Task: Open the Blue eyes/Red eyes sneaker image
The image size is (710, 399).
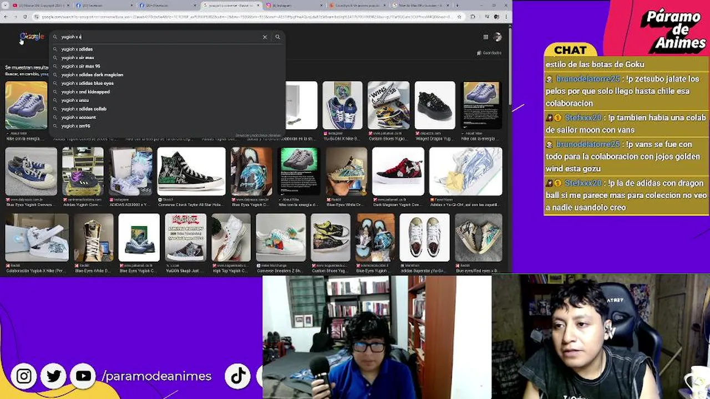Action: pos(478,237)
